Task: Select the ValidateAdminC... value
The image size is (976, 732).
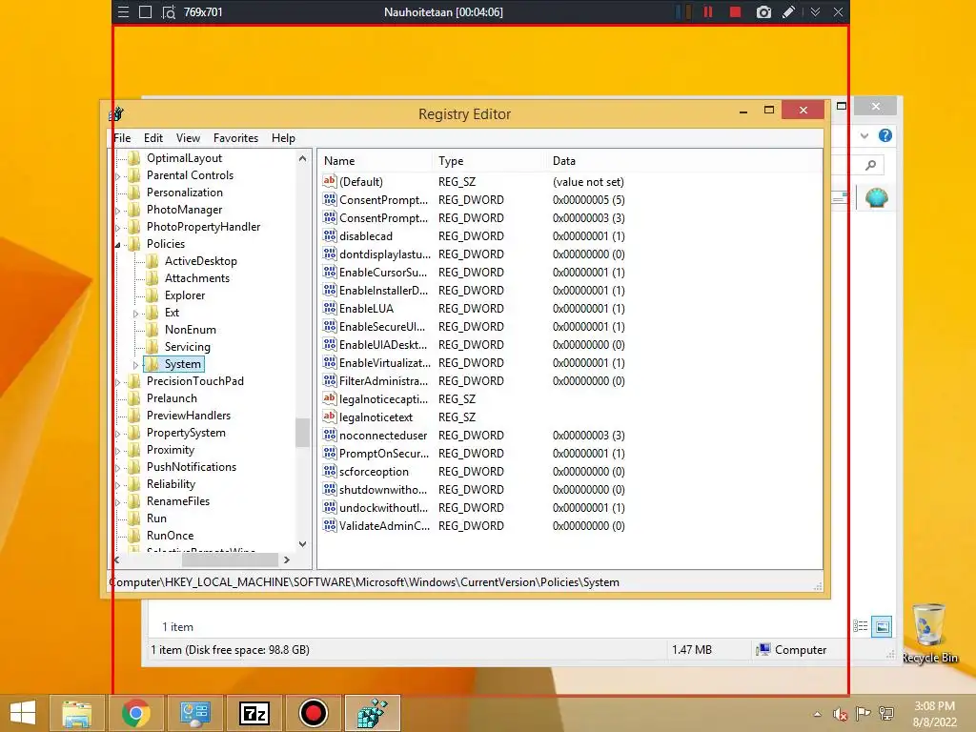Action: 384,526
